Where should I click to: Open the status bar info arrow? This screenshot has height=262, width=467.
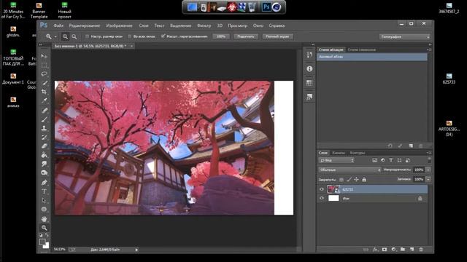pos(136,250)
